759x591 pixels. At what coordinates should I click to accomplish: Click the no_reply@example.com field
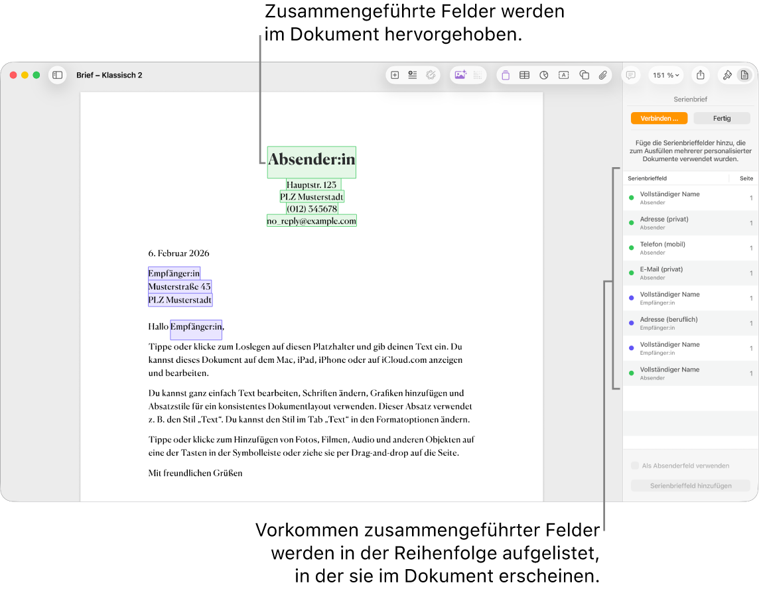[312, 221]
